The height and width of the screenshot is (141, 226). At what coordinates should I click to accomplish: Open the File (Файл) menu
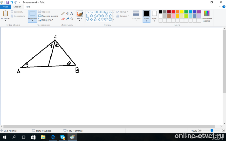coord(6,7)
